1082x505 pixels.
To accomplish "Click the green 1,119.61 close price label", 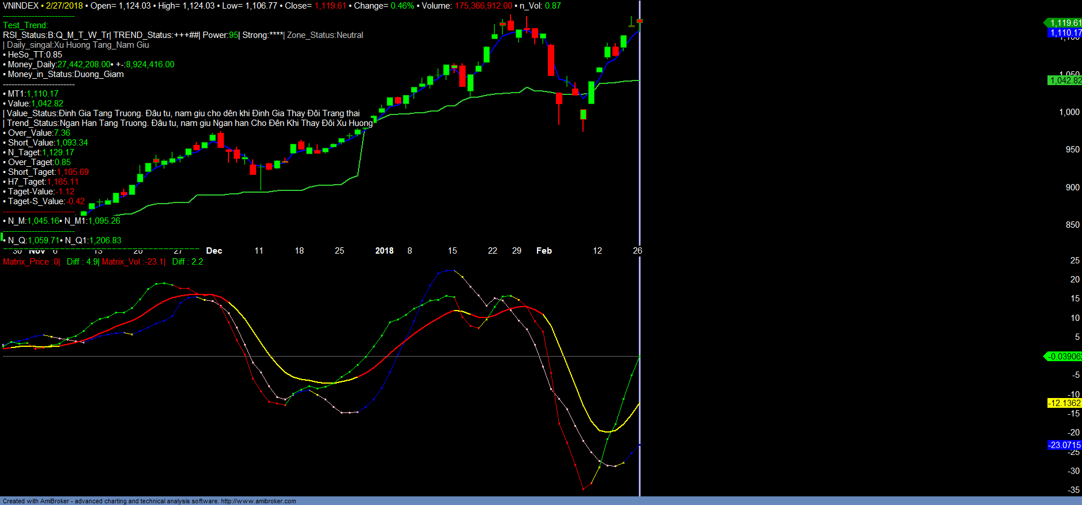I will click(1064, 23).
